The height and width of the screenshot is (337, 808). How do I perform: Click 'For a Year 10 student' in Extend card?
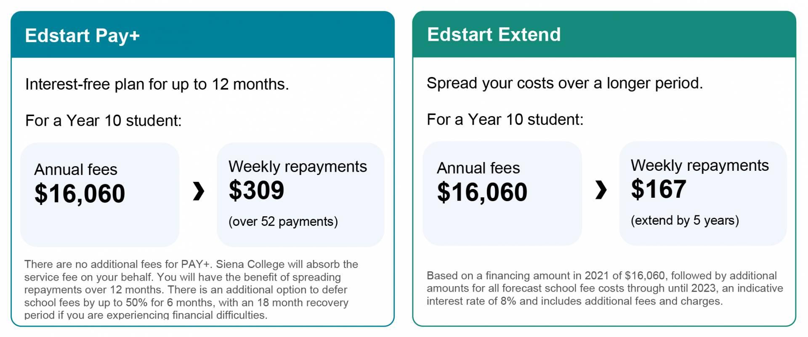tap(505, 119)
